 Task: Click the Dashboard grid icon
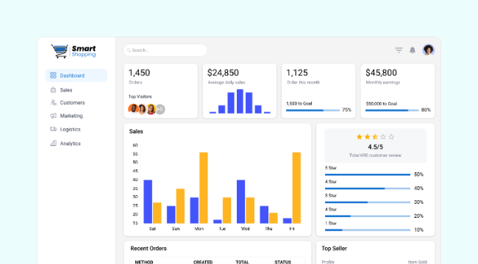click(x=53, y=75)
